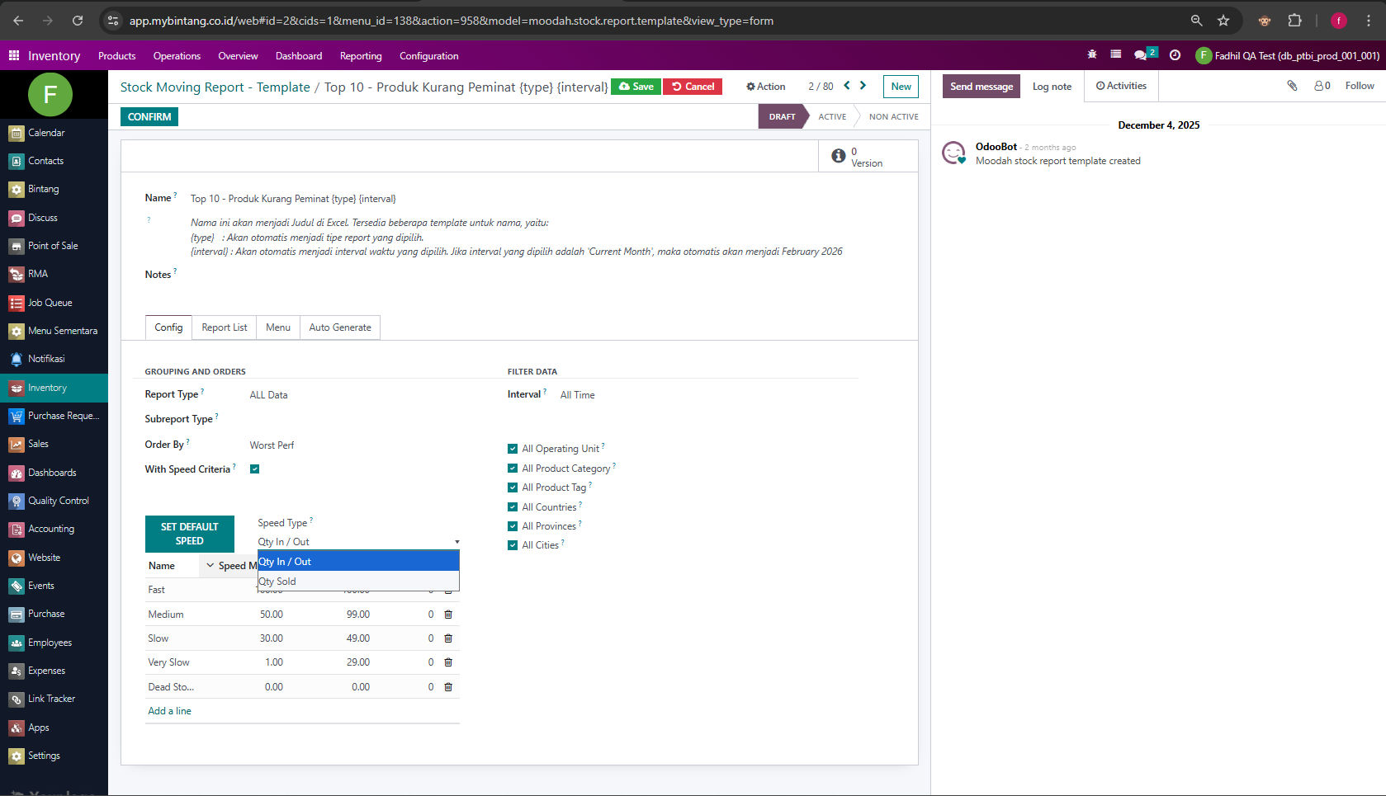Switch to the Report List tab
Image resolution: width=1386 pixels, height=796 pixels.
tap(224, 327)
